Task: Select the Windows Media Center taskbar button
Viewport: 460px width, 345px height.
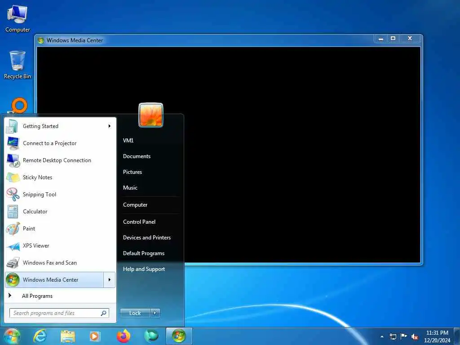Action: pos(179,336)
